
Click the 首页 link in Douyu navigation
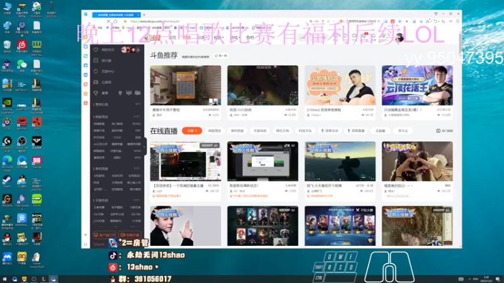point(172,38)
